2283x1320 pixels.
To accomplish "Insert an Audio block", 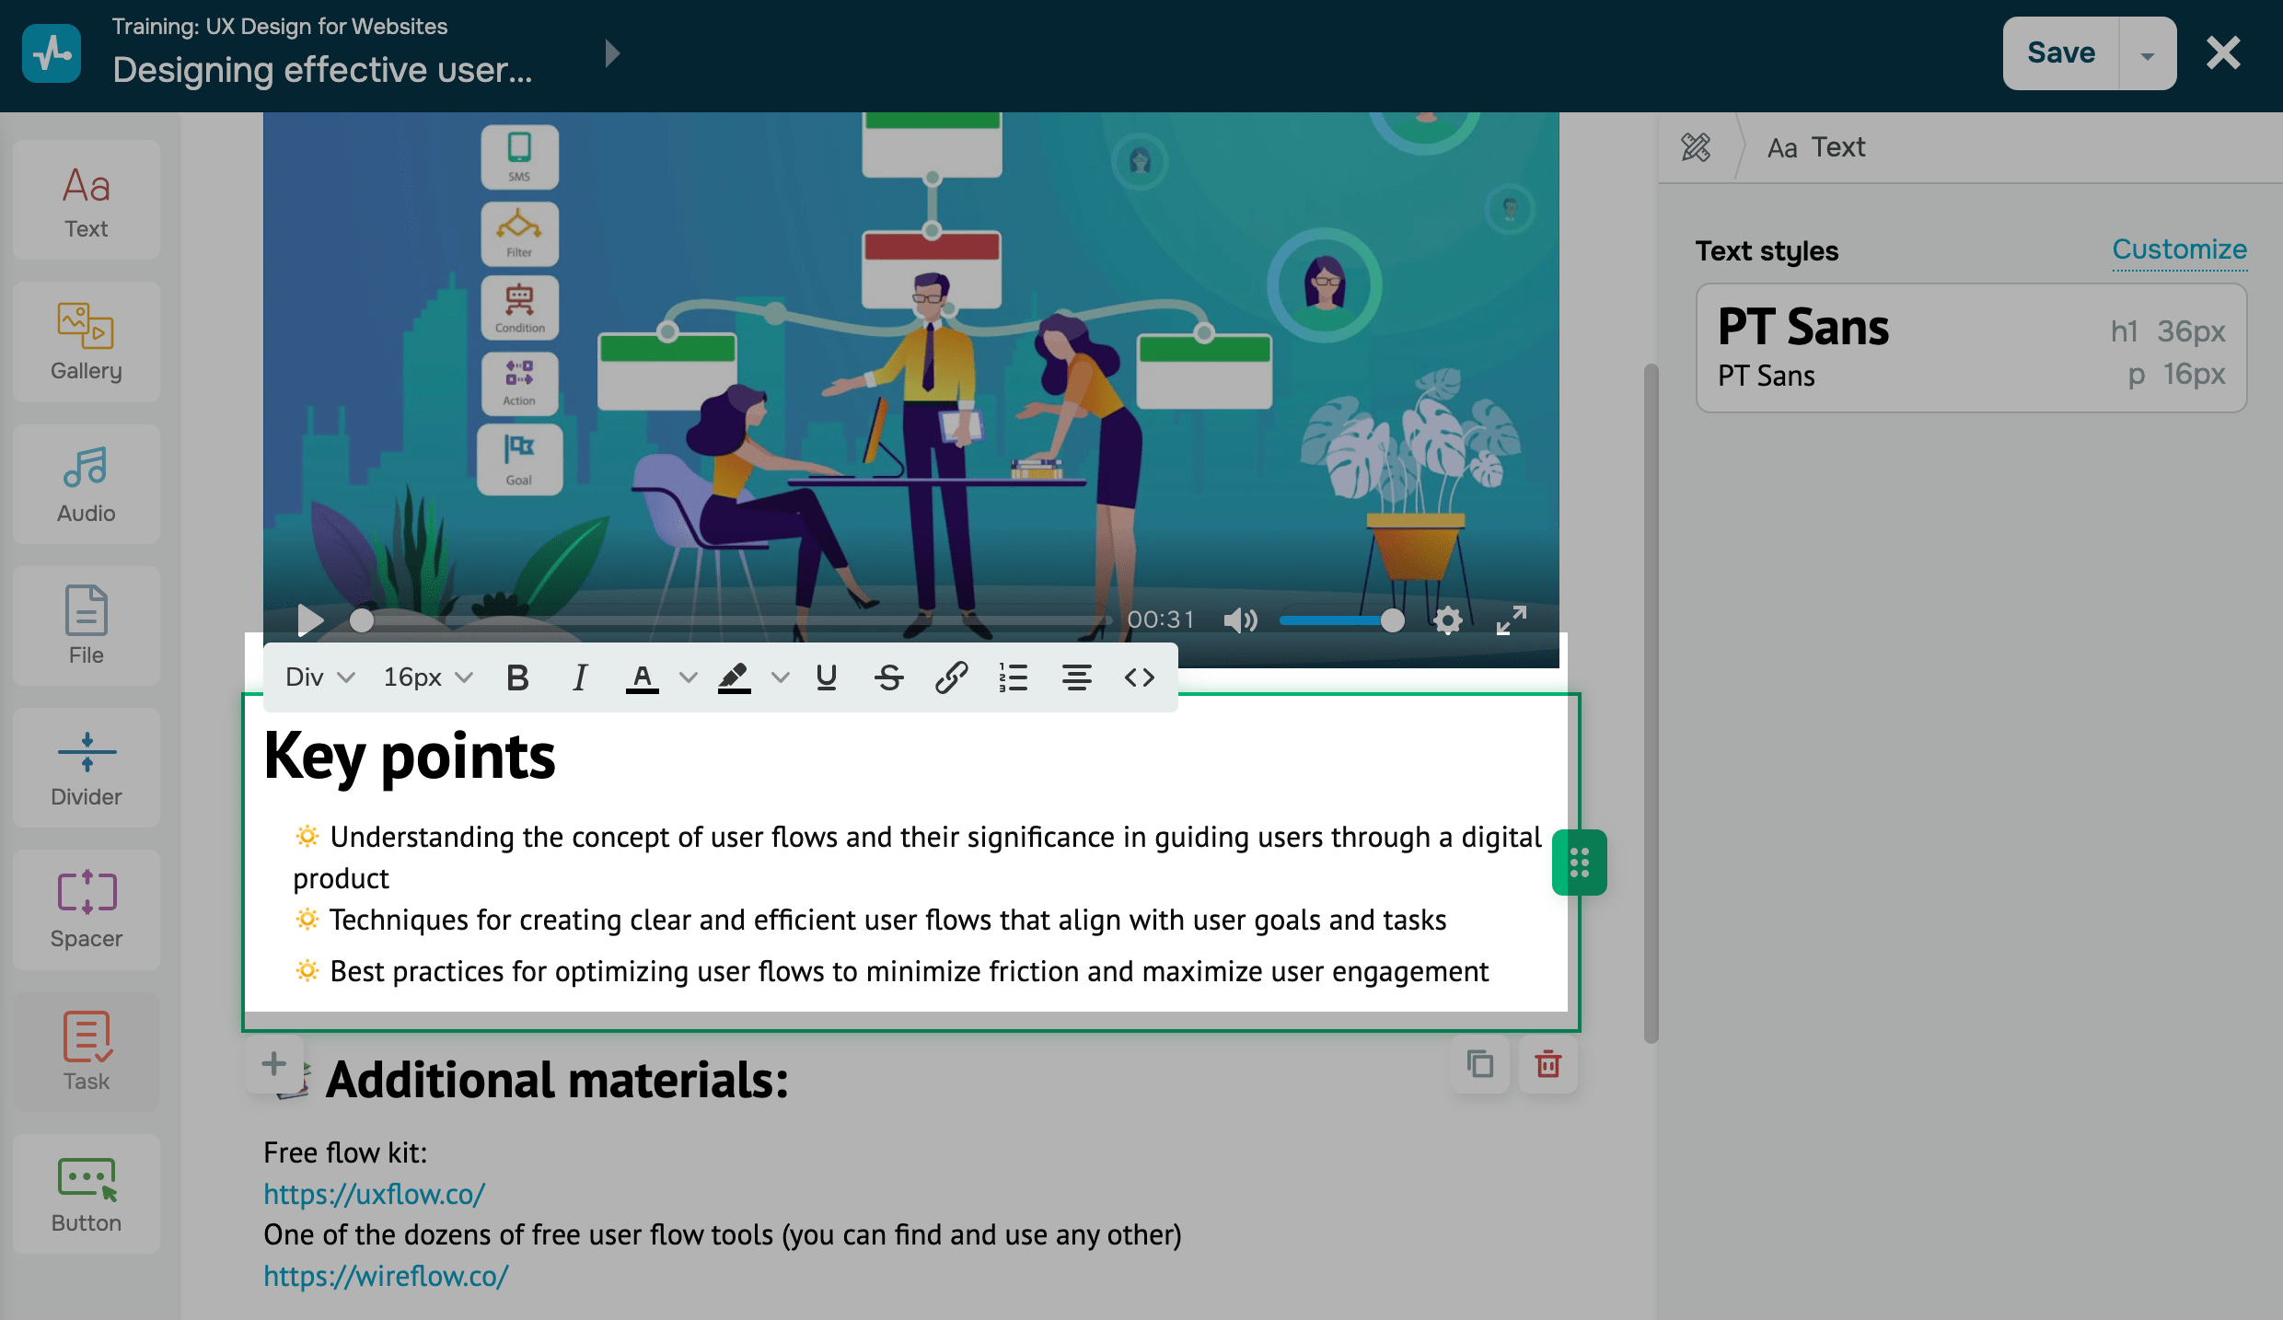I will tap(87, 484).
